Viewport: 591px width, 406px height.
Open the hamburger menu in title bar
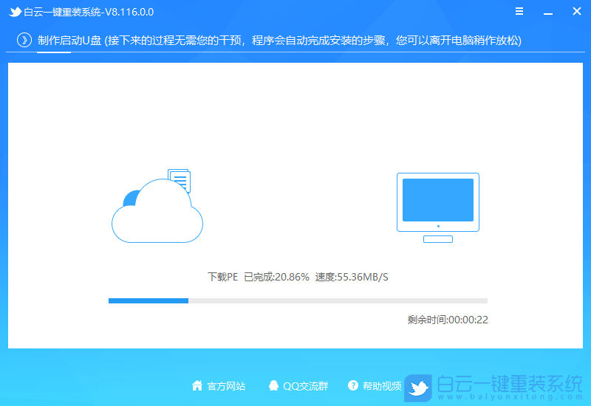click(519, 11)
